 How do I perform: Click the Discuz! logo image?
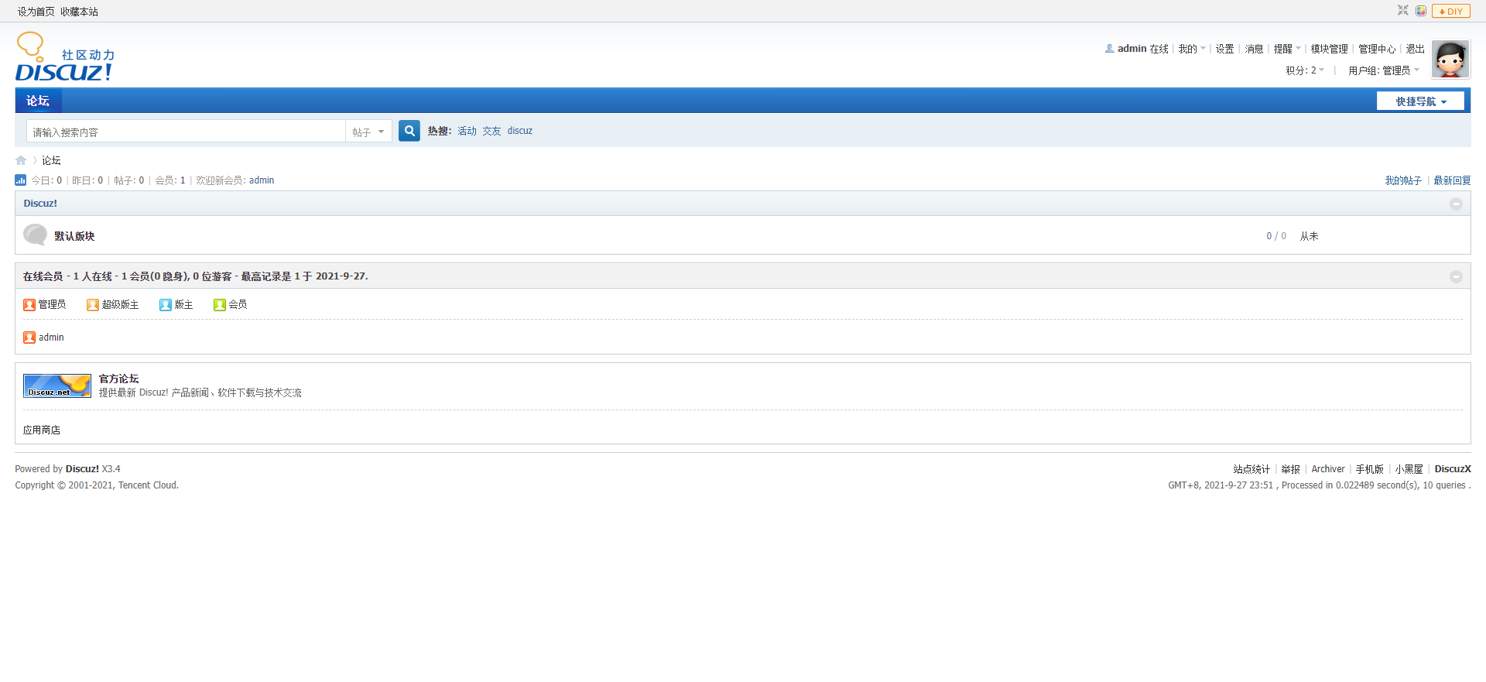[x=65, y=57]
